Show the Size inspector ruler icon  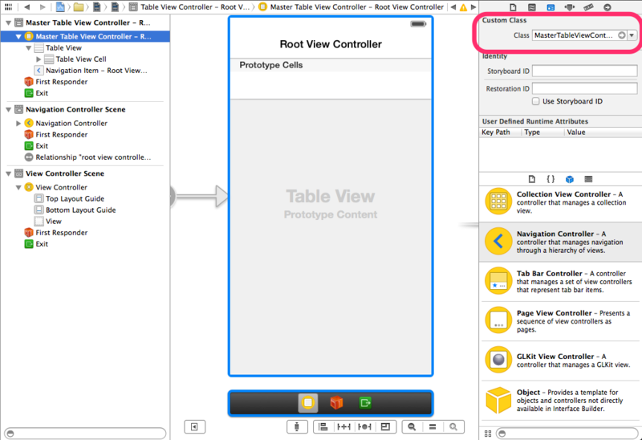click(x=588, y=7)
